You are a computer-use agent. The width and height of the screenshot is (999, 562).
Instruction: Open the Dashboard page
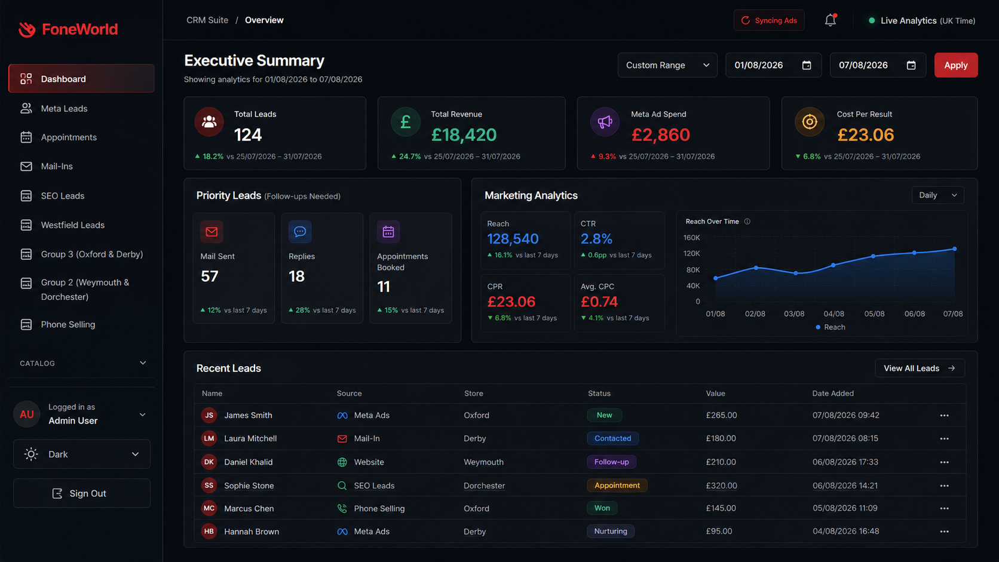tap(81, 79)
